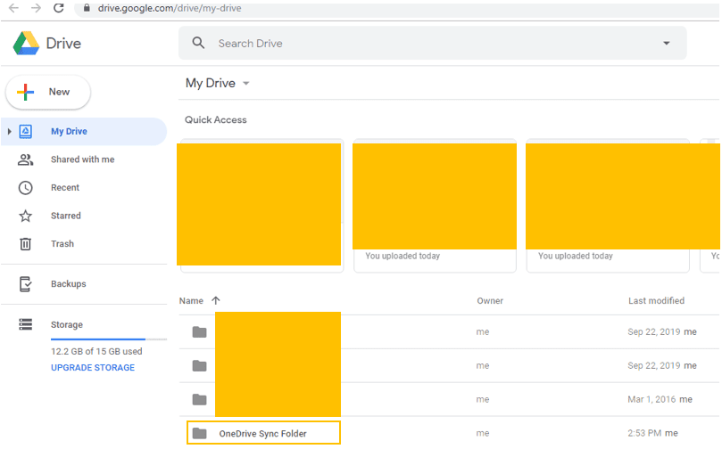Open the second Quick Access card
Screen dimensions: 722x449
(x=435, y=206)
